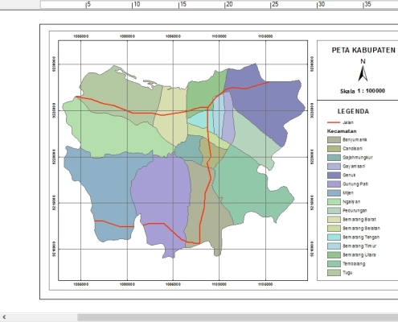Click the Candisari legend swatch
This screenshot has width=398, height=322.
pyautogui.click(x=334, y=149)
